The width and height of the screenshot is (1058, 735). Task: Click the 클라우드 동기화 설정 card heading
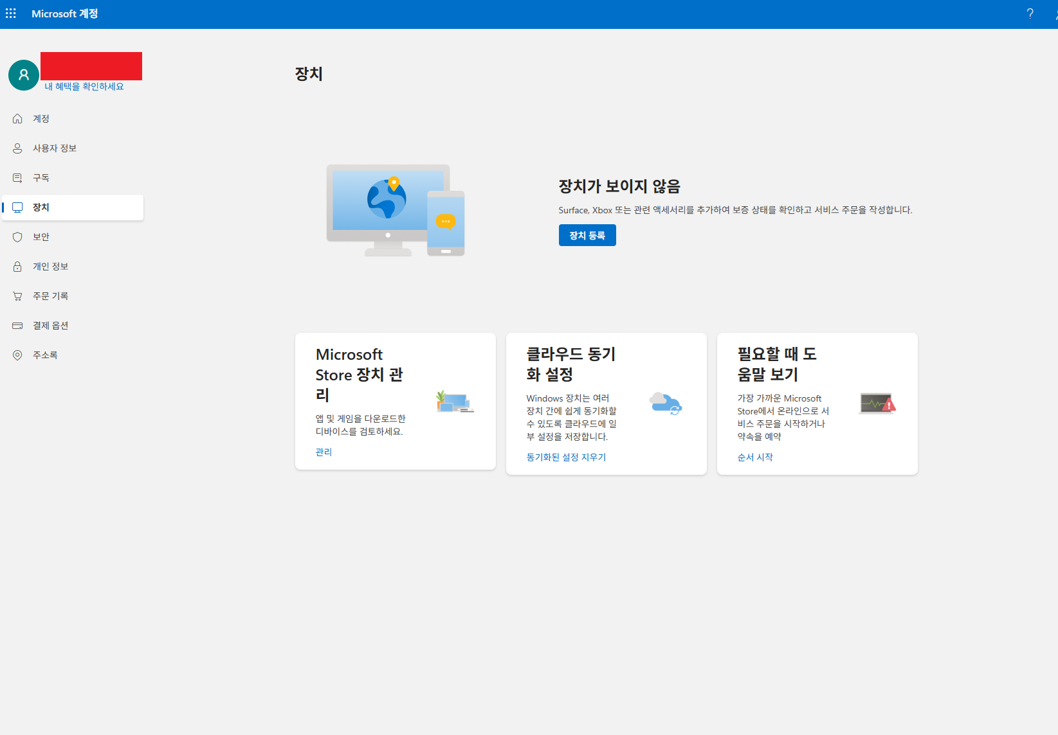tap(571, 364)
